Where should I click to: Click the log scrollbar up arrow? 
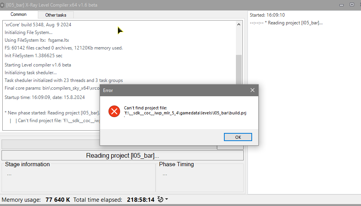pyautogui.click(x=239, y=24)
